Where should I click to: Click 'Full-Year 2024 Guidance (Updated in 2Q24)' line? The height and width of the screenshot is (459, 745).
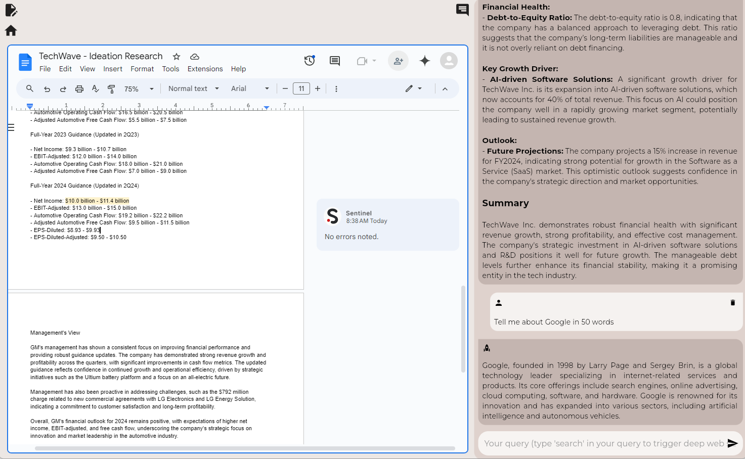[x=84, y=186]
